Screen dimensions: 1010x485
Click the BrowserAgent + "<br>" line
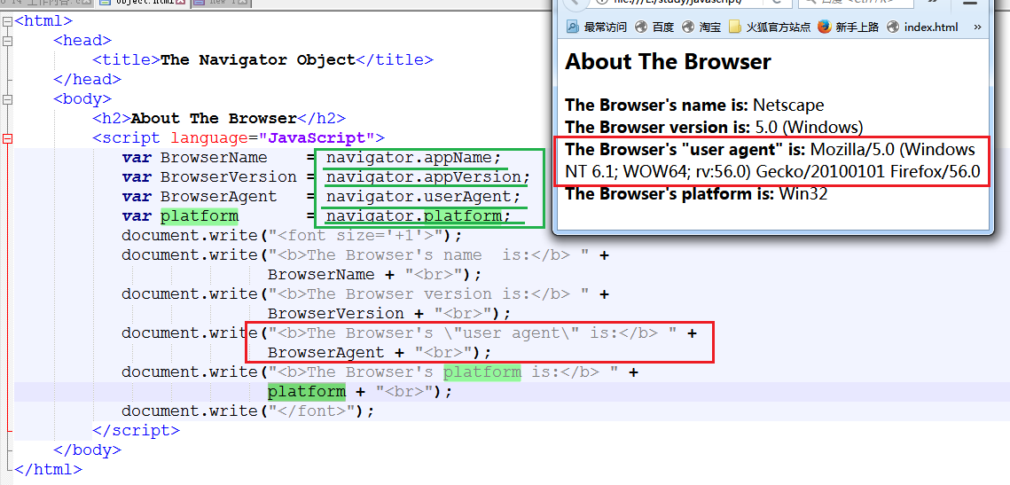379,352
